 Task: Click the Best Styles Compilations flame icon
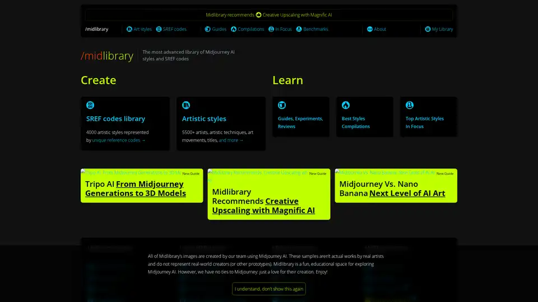(346, 105)
